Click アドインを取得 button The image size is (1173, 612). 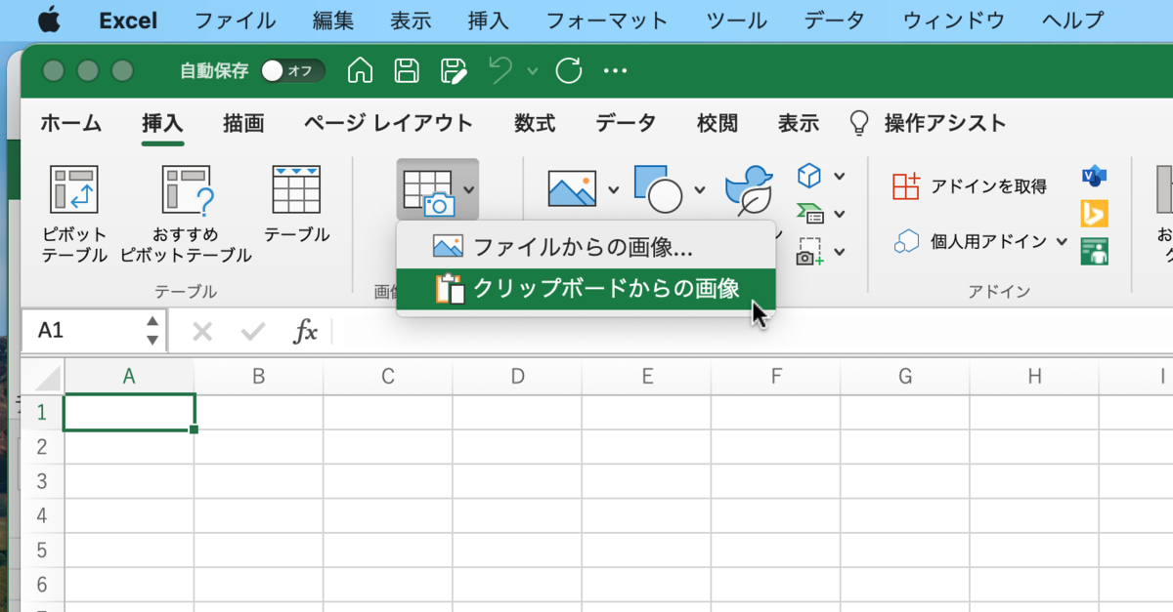969,186
